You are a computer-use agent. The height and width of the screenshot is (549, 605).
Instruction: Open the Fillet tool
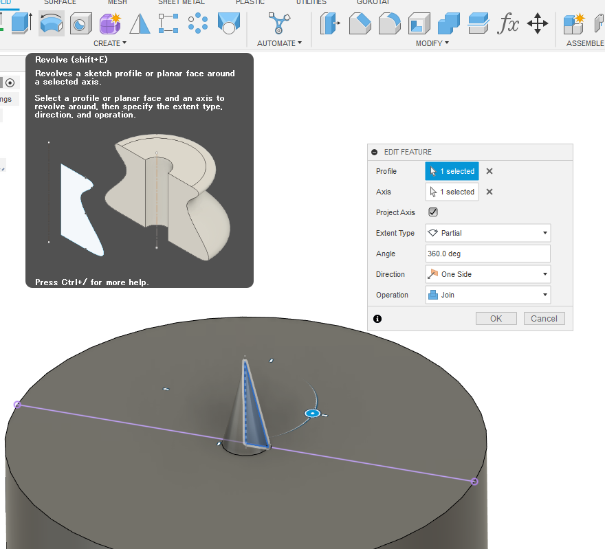click(x=390, y=24)
